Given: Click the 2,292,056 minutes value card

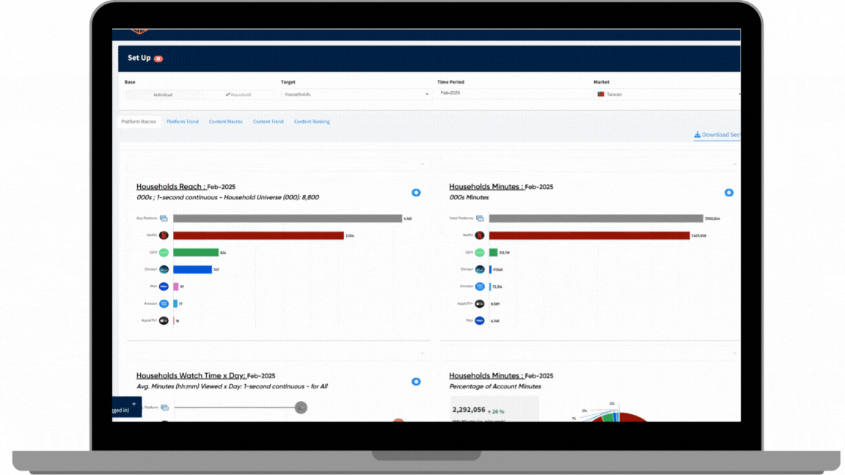Looking at the screenshot, I should [494, 409].
